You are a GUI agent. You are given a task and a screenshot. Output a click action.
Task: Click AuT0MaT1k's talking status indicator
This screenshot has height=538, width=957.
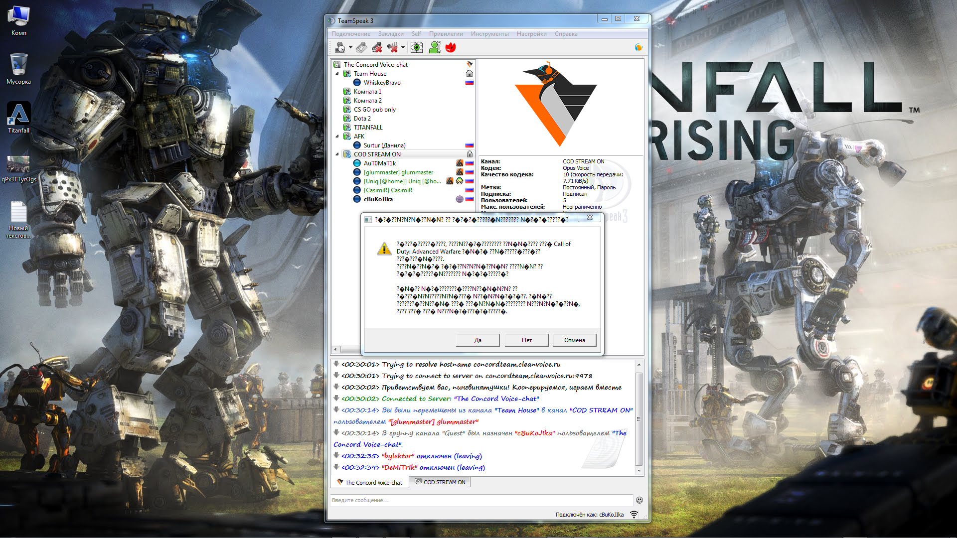357,163
